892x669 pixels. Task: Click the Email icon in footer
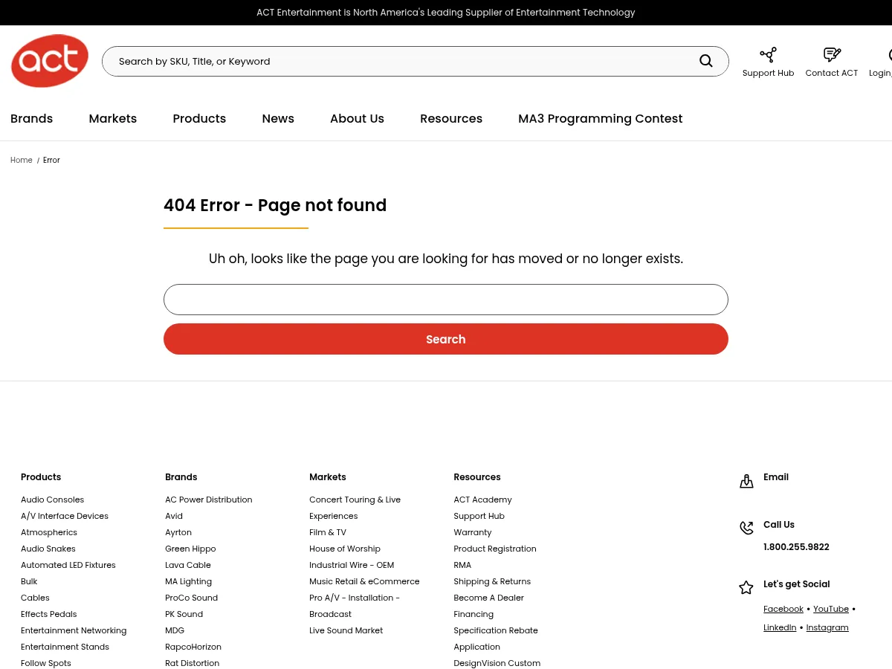[x=746, y=482]
